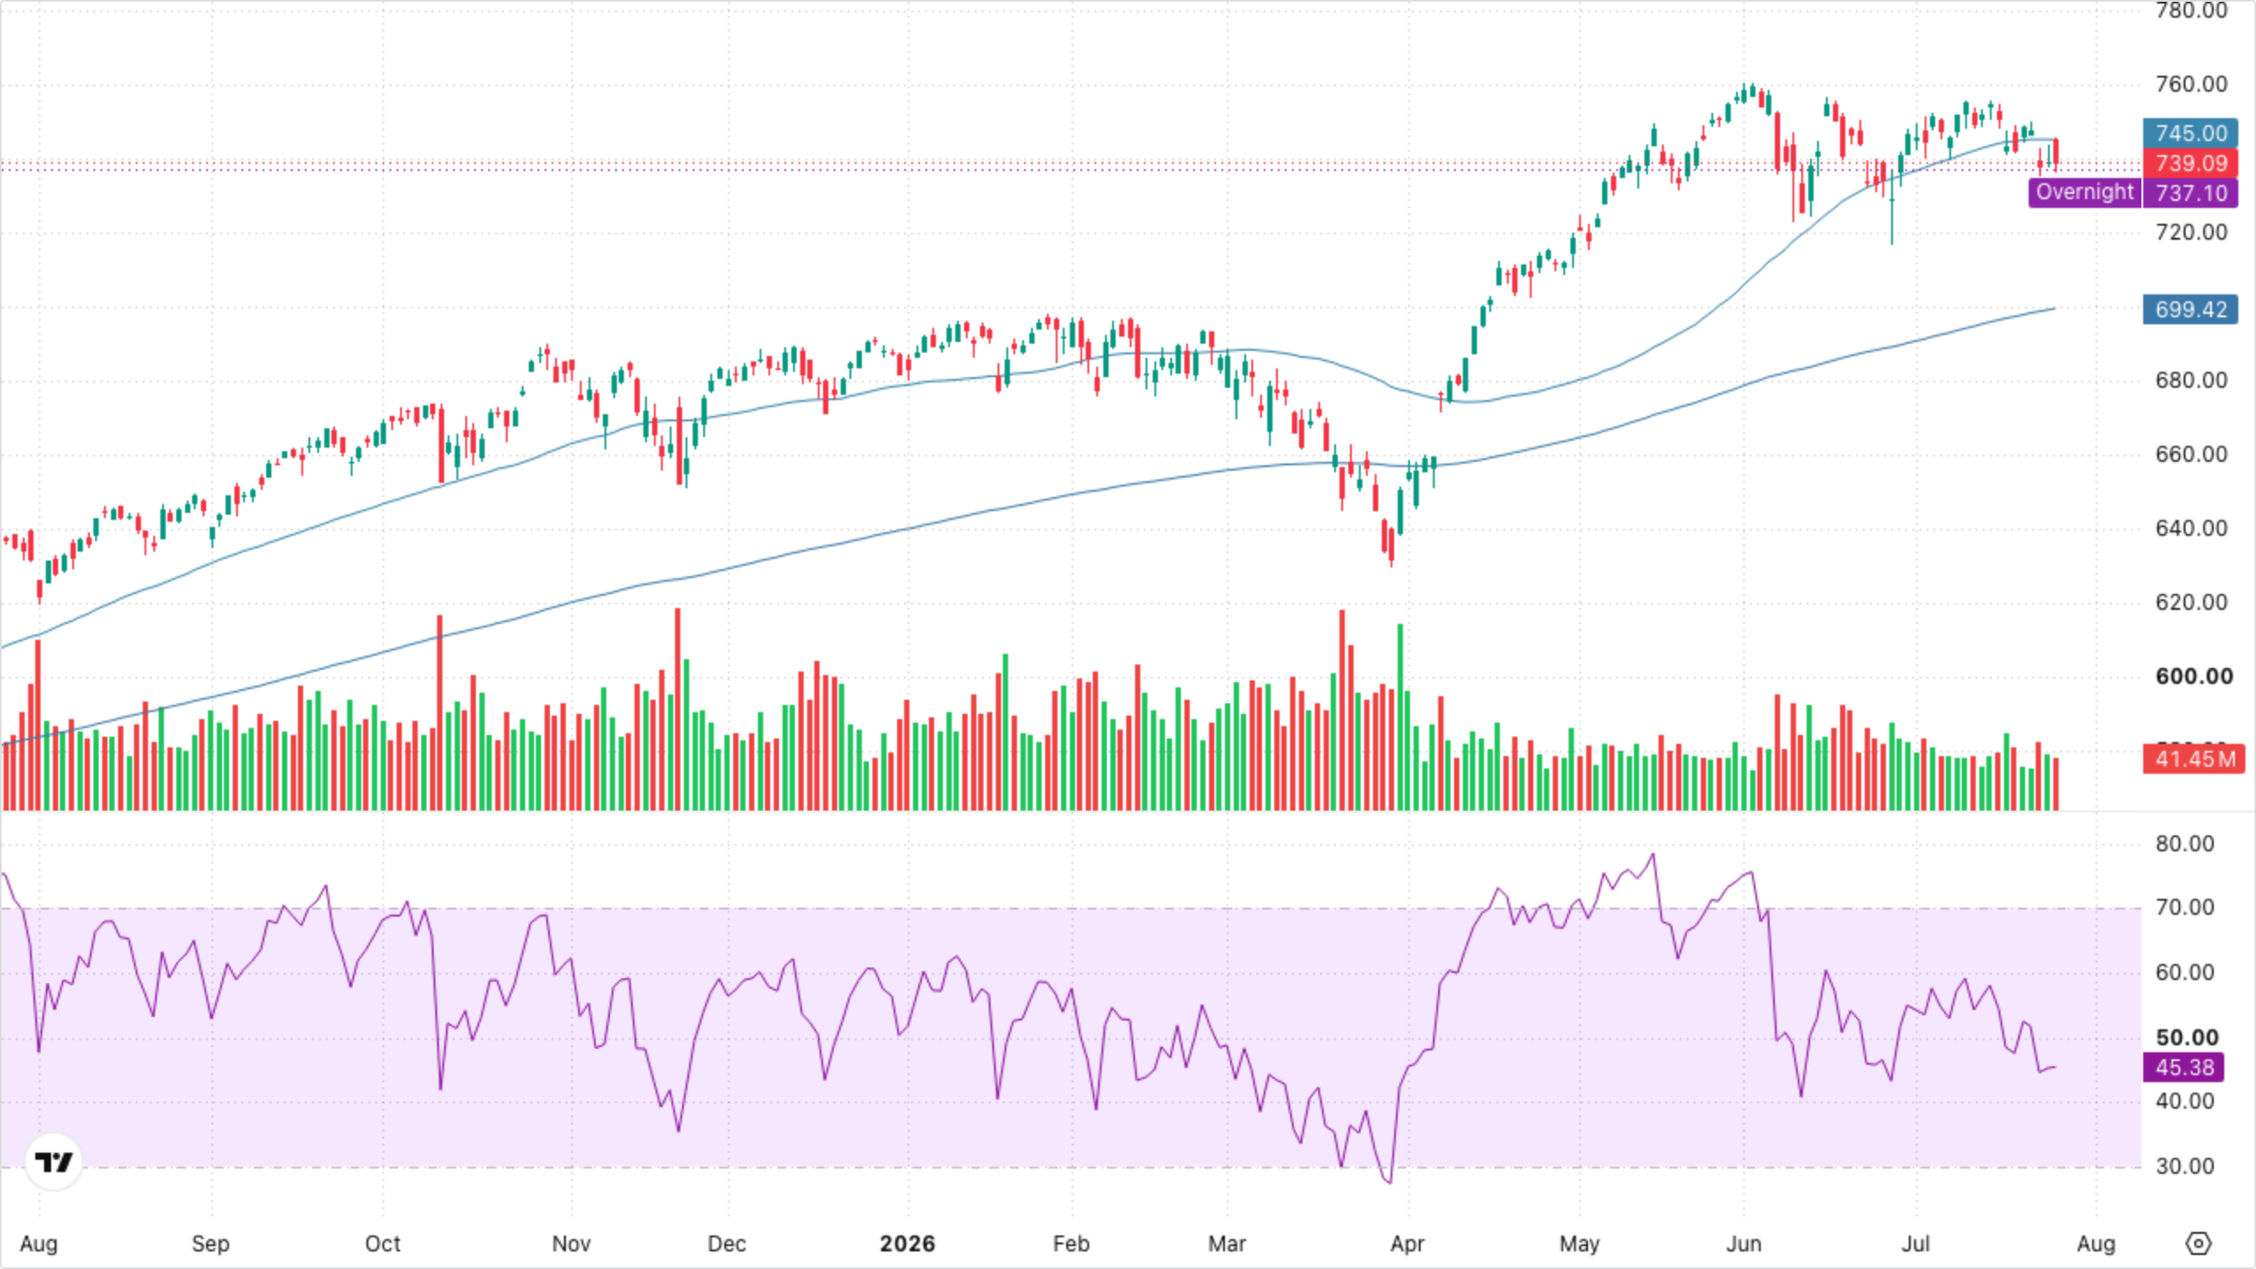Click the 2026 year marker on time axis
Image resolution: width=2256 pixels, height=1269 pixels.
coord(907,1243)
